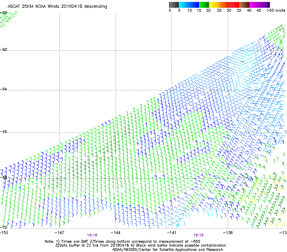Click the purple 16:16 time between -147 and -144
Image resolution: width=287 pixels, height=252 pixels.
(92, 235)
